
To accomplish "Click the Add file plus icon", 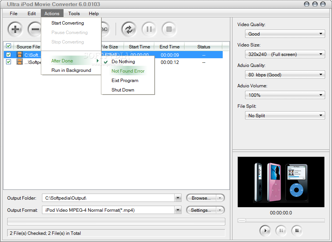I will [x=15, y=29].
